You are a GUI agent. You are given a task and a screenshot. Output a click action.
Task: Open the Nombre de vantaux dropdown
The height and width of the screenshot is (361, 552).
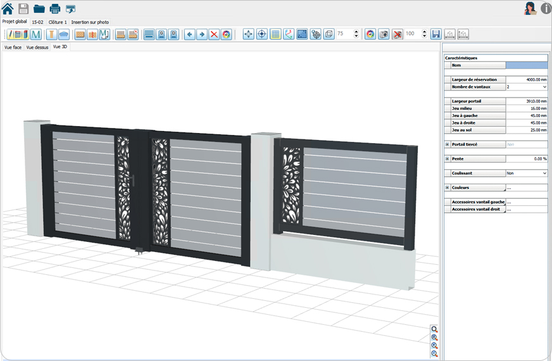(x=544, y=87)
